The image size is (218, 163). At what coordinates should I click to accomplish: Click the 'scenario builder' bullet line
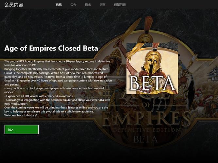pyautogui.click(x=57, y=102)
